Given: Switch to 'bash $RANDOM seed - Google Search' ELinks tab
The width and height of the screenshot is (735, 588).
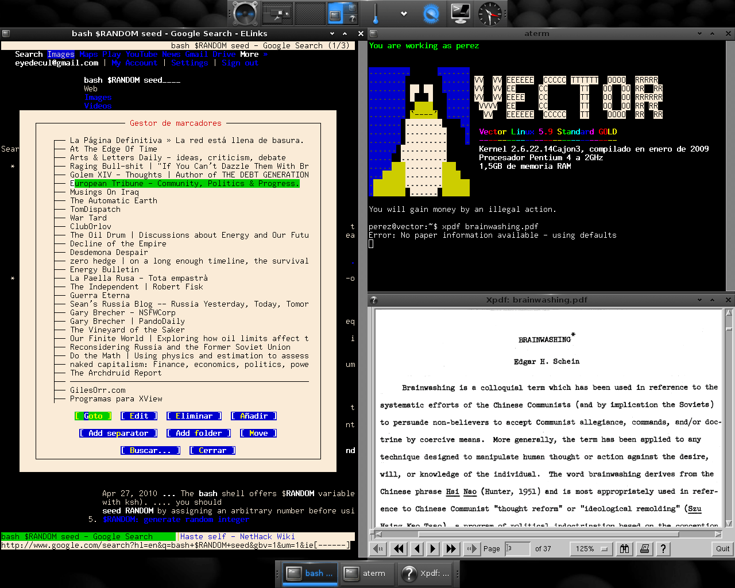Looking at the screenshot, I should click(88, 537).
